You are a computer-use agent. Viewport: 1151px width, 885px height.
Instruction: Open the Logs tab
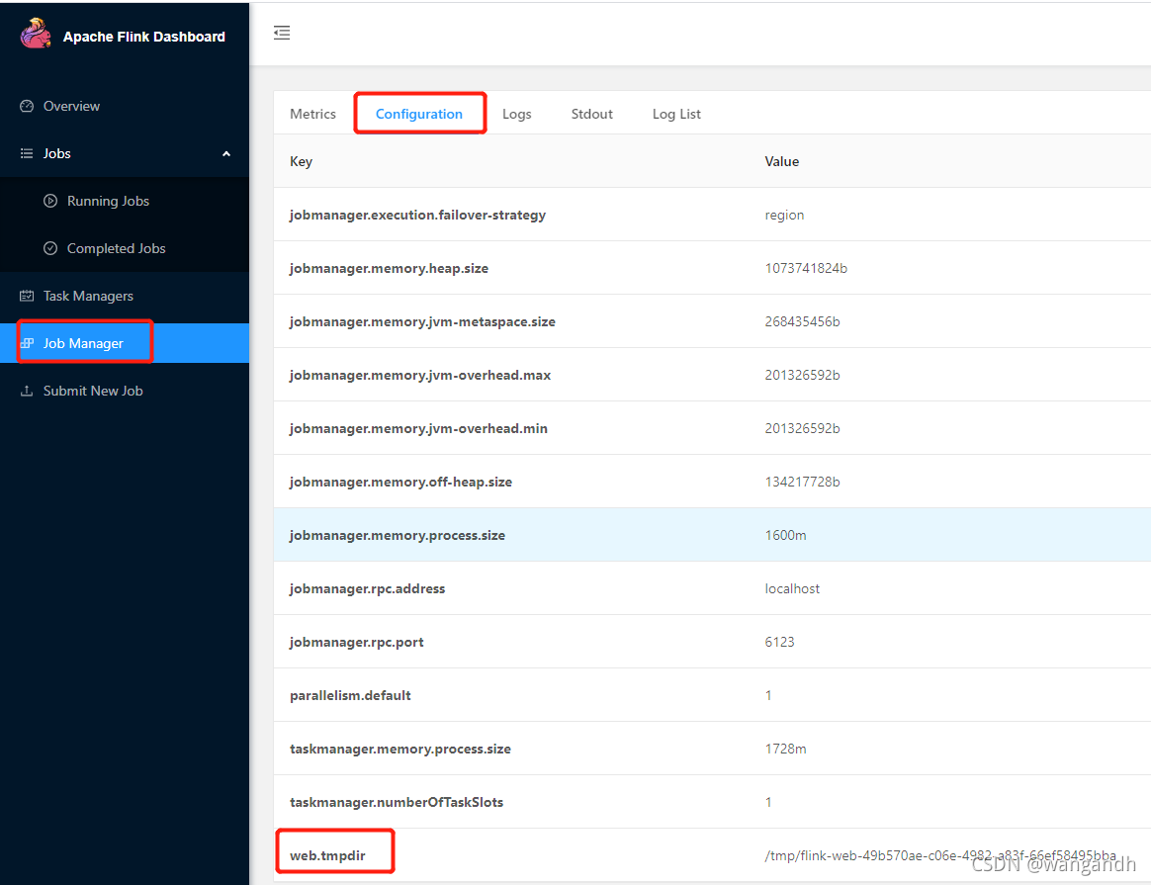516,113
